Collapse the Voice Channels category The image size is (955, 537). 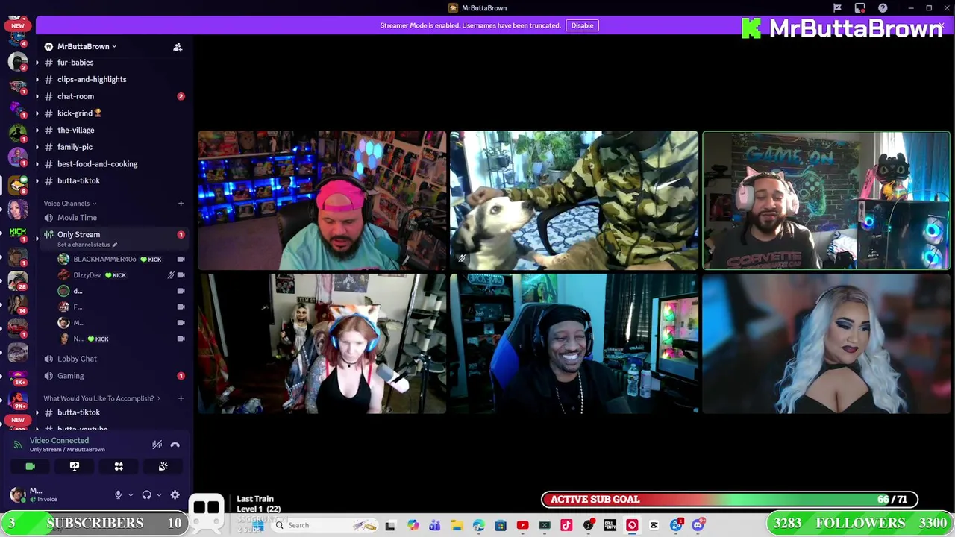[x=70, y=204]
